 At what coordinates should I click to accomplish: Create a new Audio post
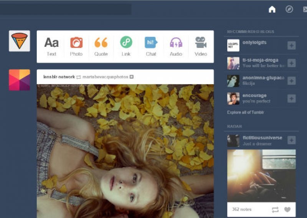(x=176, y=46)
